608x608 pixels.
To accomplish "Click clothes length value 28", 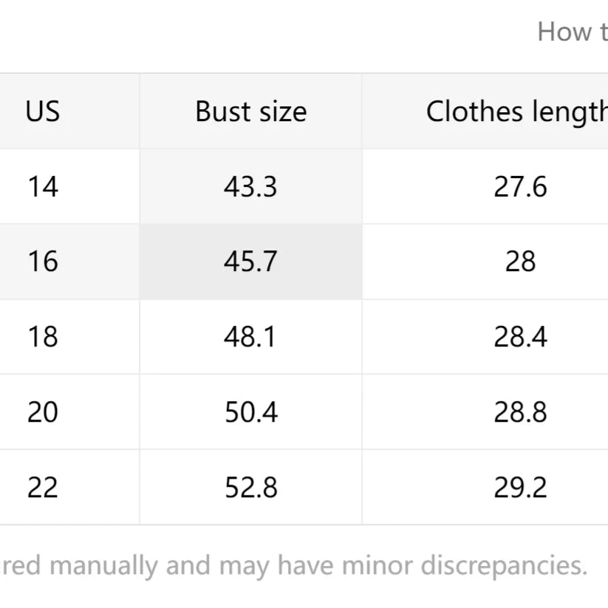I will (520, 262).
